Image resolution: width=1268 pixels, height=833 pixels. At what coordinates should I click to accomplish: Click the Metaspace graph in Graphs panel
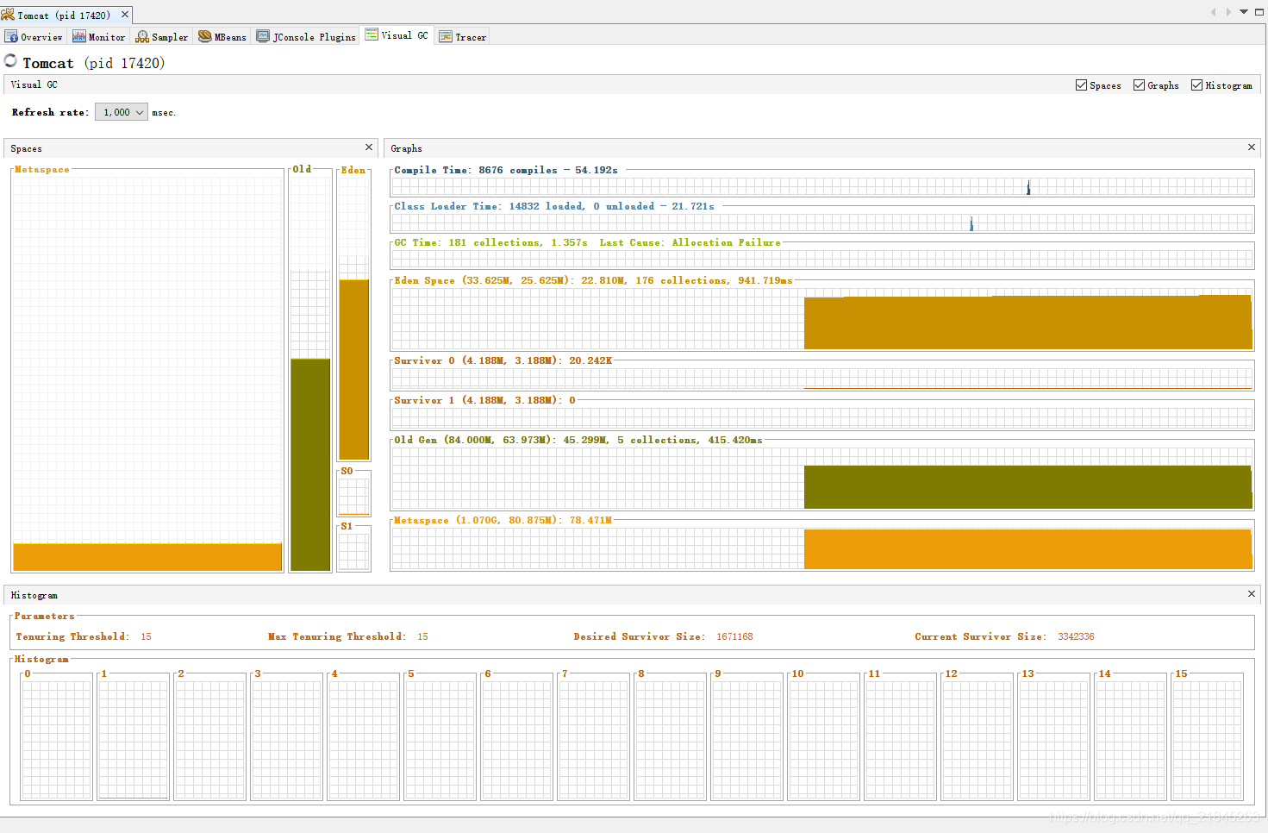tap(822, 548)
